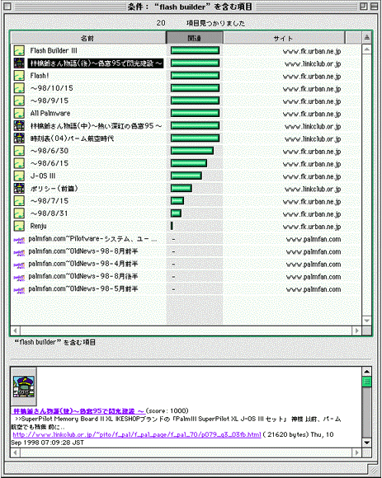Click palmfan icon beside OldNews-98-5月前半

click(x=19, y=291)
